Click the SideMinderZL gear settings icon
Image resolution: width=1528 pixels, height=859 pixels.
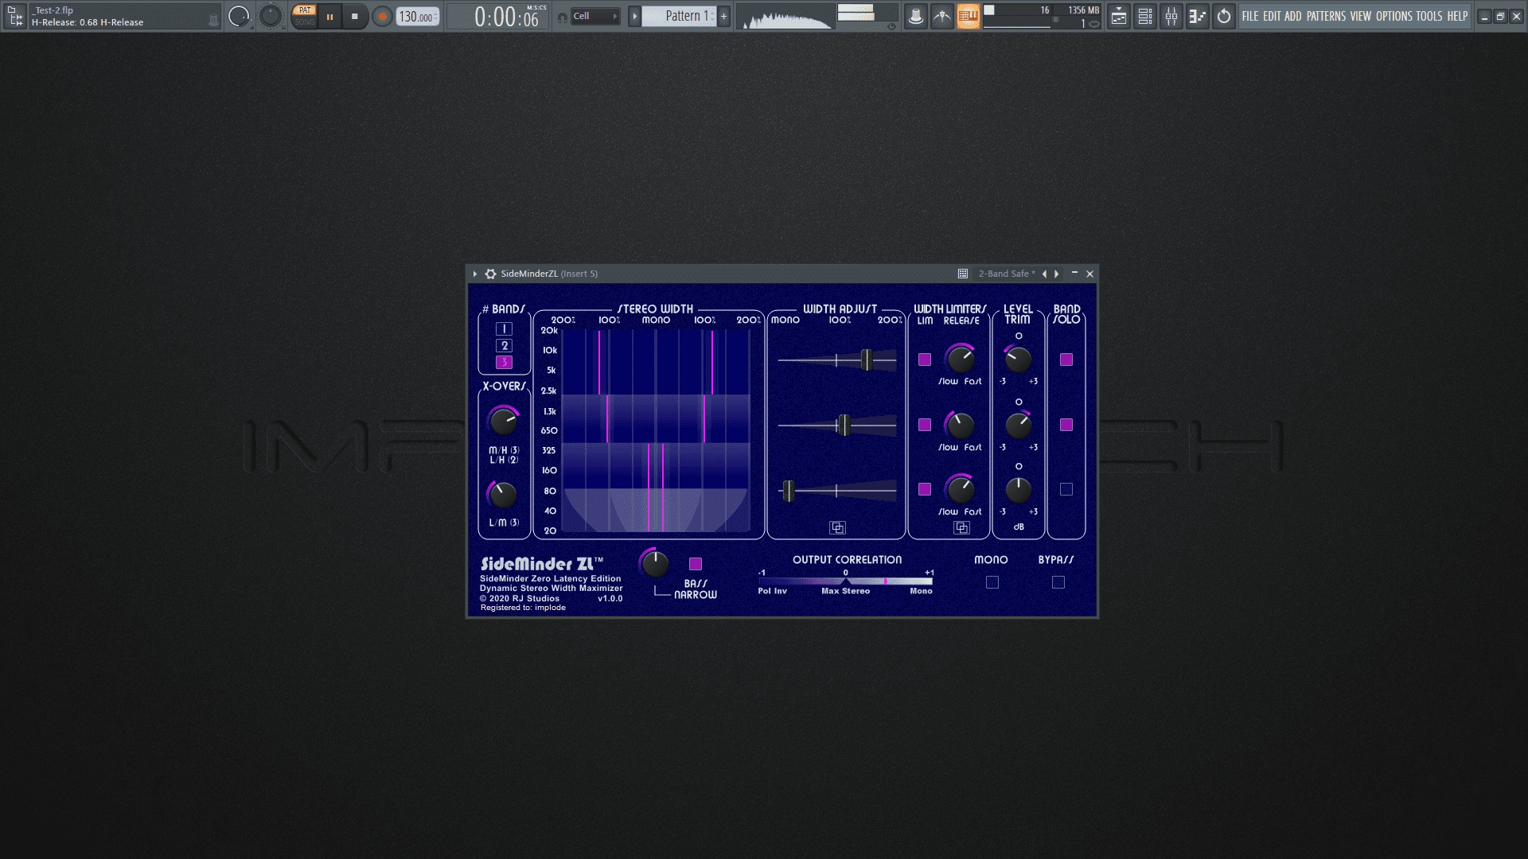coord(491,274)
